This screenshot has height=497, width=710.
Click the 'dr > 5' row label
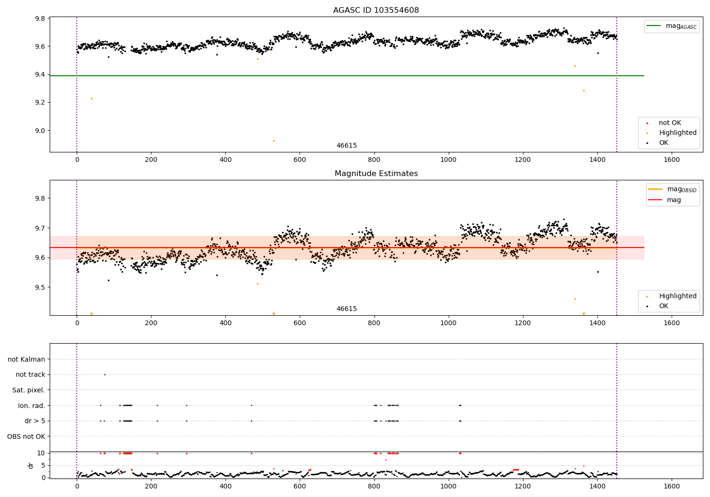[35, 421]
